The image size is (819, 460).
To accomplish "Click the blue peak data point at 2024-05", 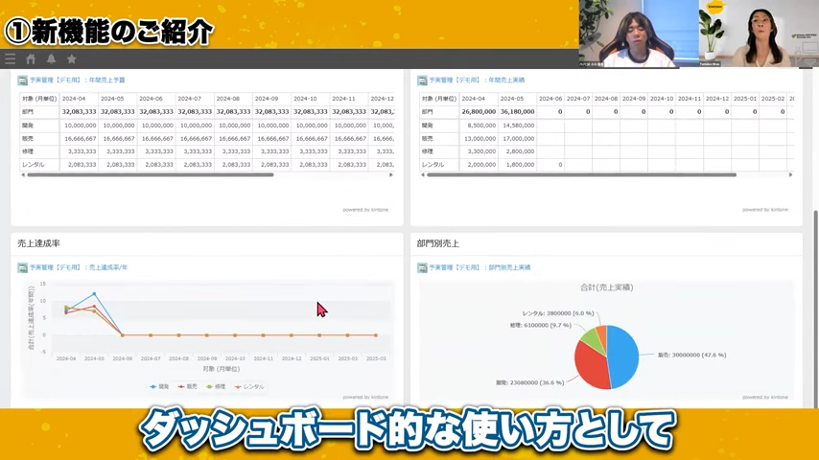I will click(x=94, y=294).
